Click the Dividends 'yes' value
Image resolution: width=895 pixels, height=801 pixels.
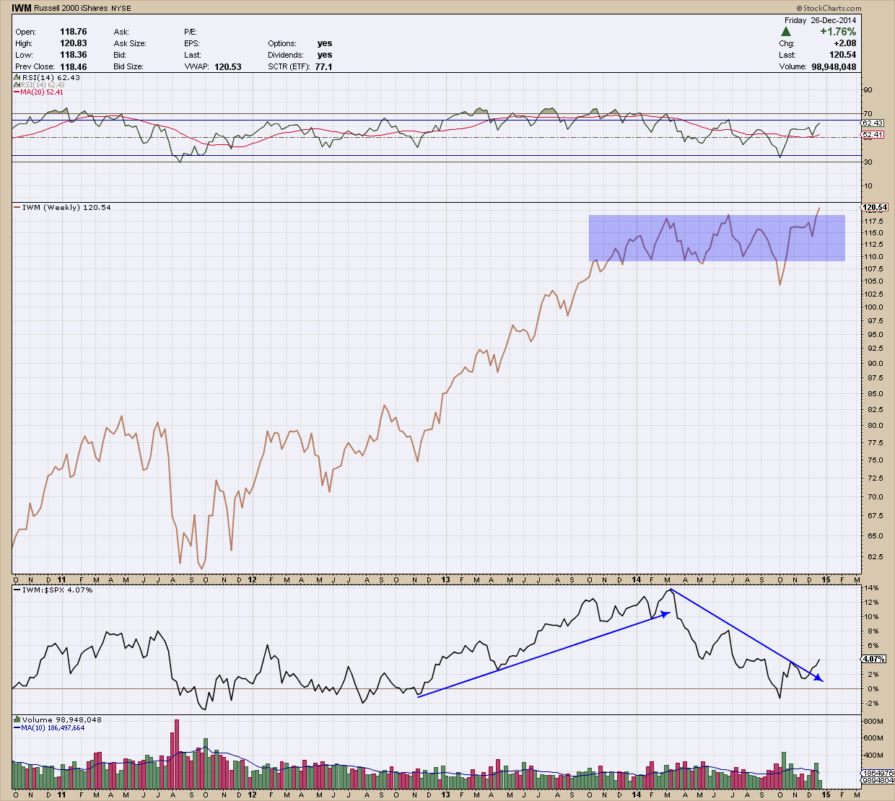coord(325,55)
